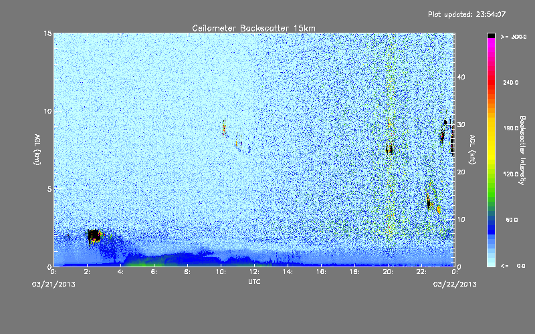The image size is (535, 334).
Task: Click the '18:' time tick label
Action: click(354, 272)
